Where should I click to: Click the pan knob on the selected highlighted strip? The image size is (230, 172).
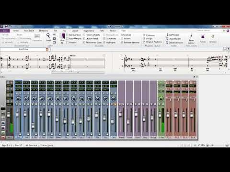18,99
